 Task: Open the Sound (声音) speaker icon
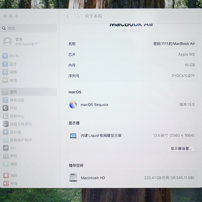[6, 184]
